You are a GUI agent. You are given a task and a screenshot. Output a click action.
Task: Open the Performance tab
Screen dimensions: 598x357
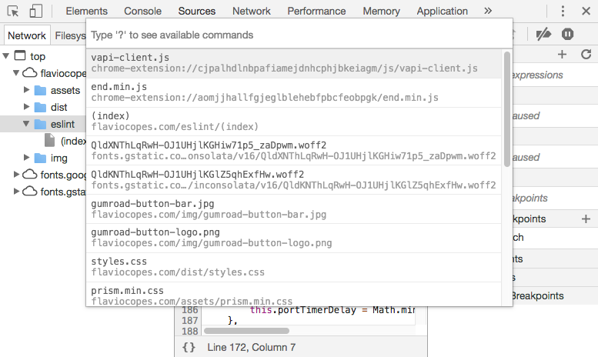pyautogui.click(x=316, y=11)
